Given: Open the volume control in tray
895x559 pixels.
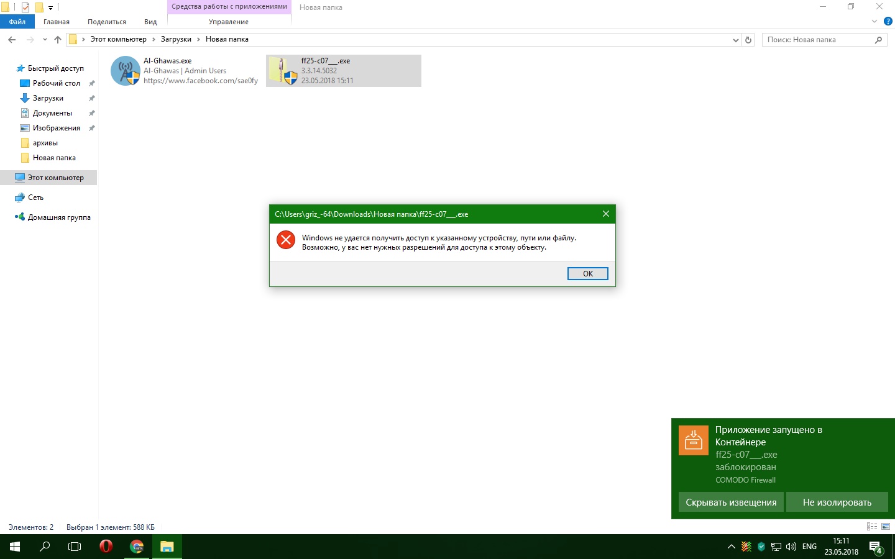Looking at the screenshot, I should tap(791, 547).
